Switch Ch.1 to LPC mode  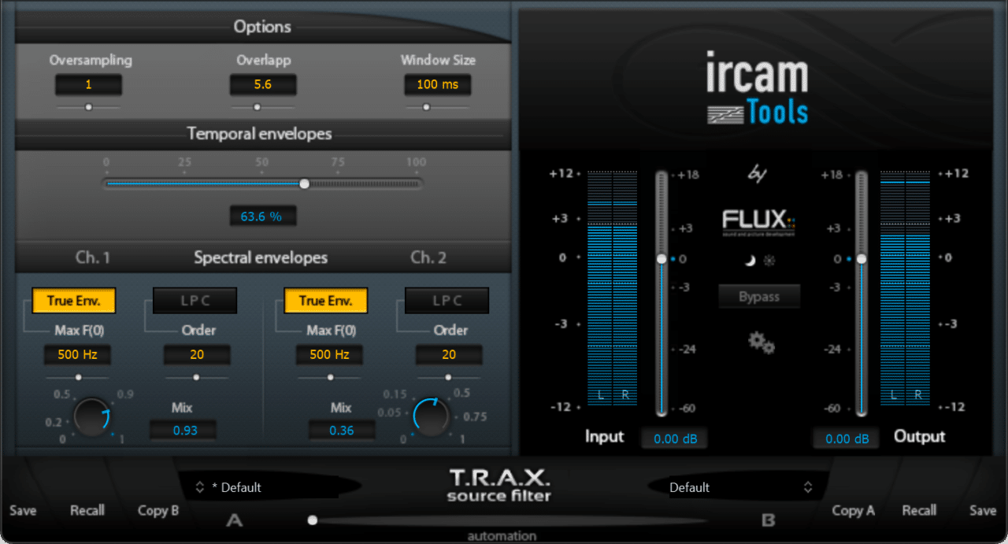(195, 301)
